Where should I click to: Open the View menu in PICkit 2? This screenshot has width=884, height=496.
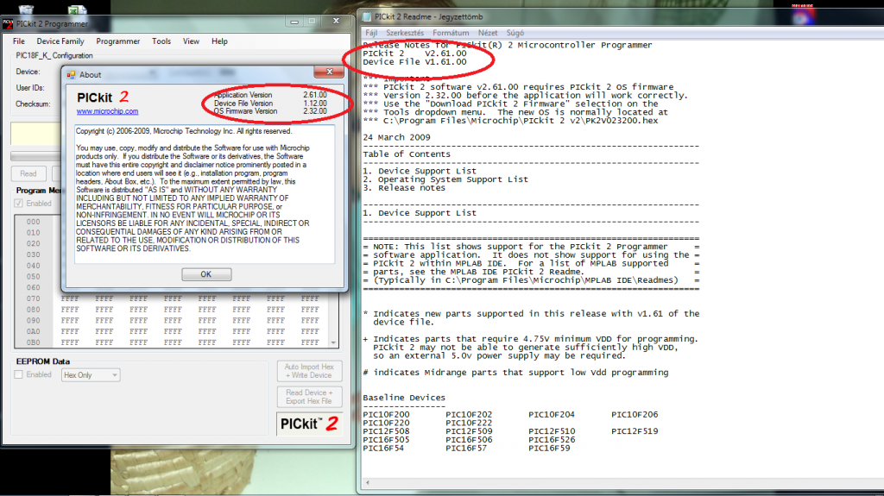(191, 41)
